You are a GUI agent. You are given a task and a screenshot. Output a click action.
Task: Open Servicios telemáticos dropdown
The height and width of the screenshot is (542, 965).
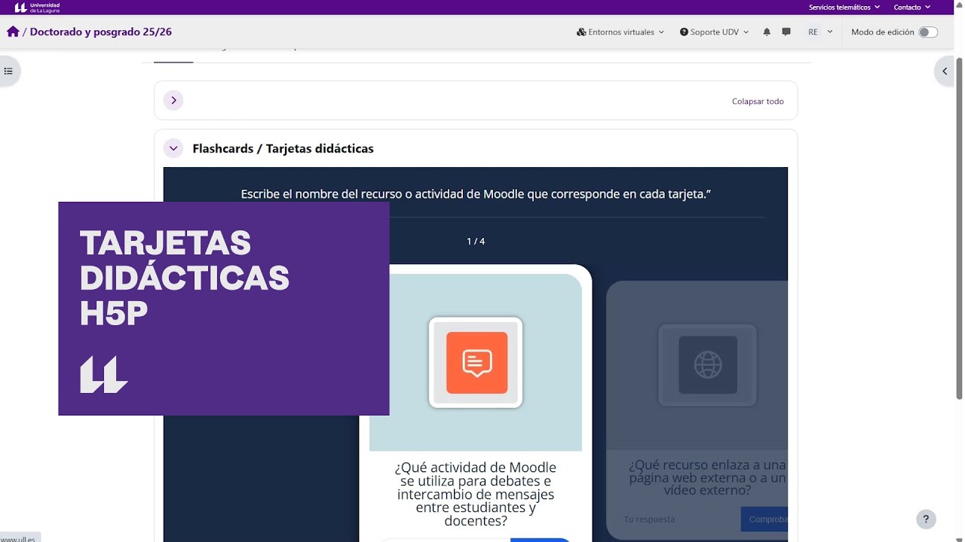844,7
